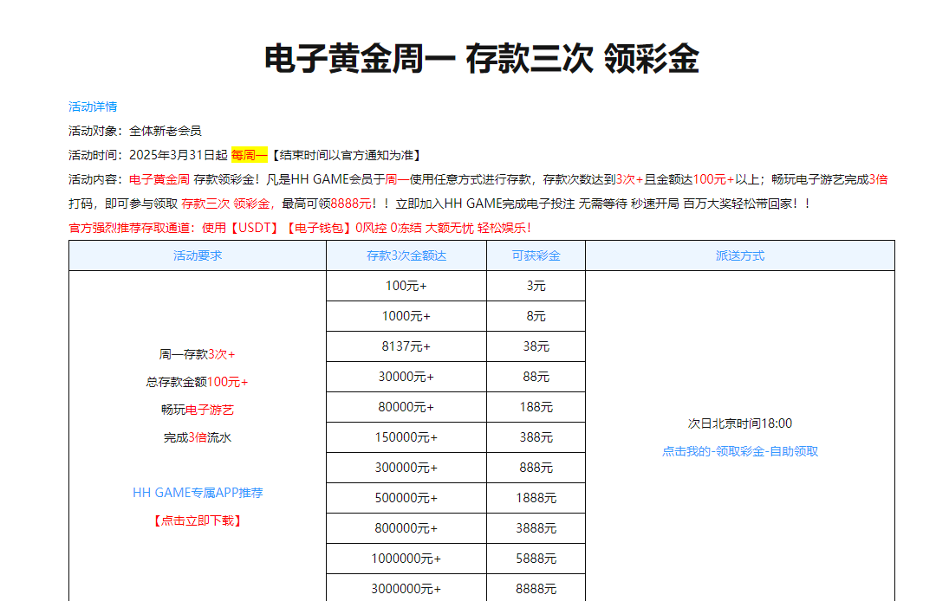Click the 总存款金额100元+ requirement line
The image size is (949, 601).
point(198,382)
